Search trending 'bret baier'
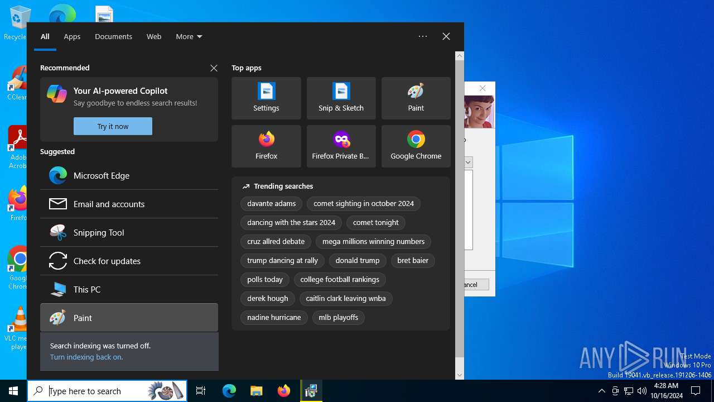The image size is (714, 402). click(x=413, y=261)
